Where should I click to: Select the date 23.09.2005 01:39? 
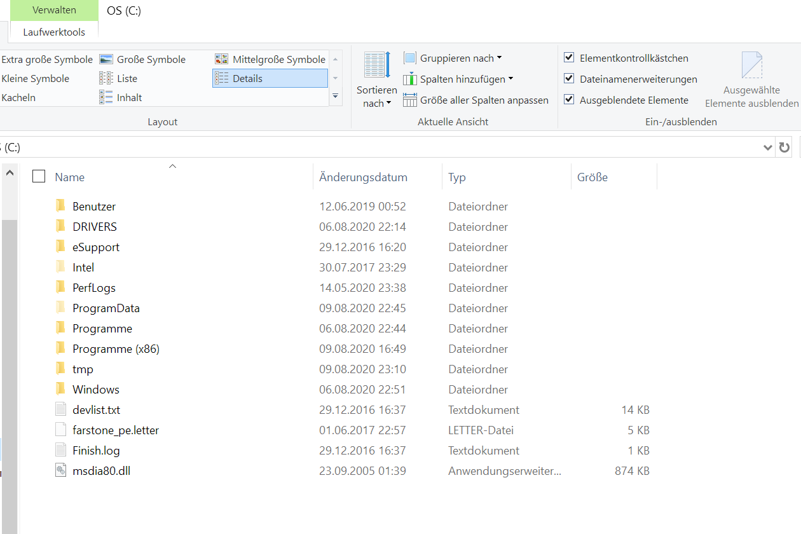362,471
